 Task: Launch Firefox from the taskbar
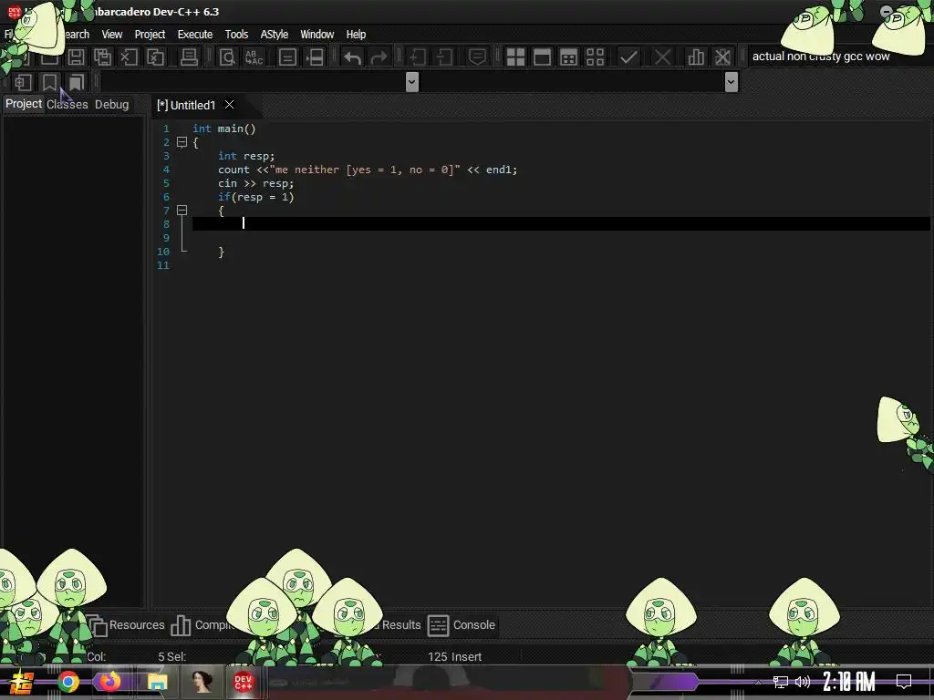(109, 682)
